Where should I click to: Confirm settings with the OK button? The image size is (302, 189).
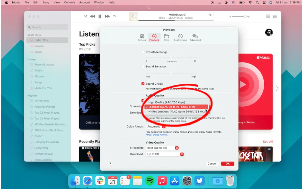point(228,164)
